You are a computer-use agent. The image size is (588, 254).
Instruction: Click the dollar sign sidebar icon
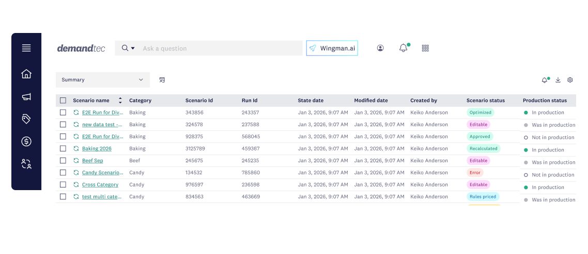(x=26, y=142)
